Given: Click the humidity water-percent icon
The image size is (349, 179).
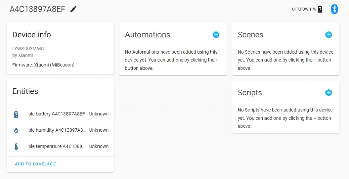Looking at the screenshot, I should 16,130.
